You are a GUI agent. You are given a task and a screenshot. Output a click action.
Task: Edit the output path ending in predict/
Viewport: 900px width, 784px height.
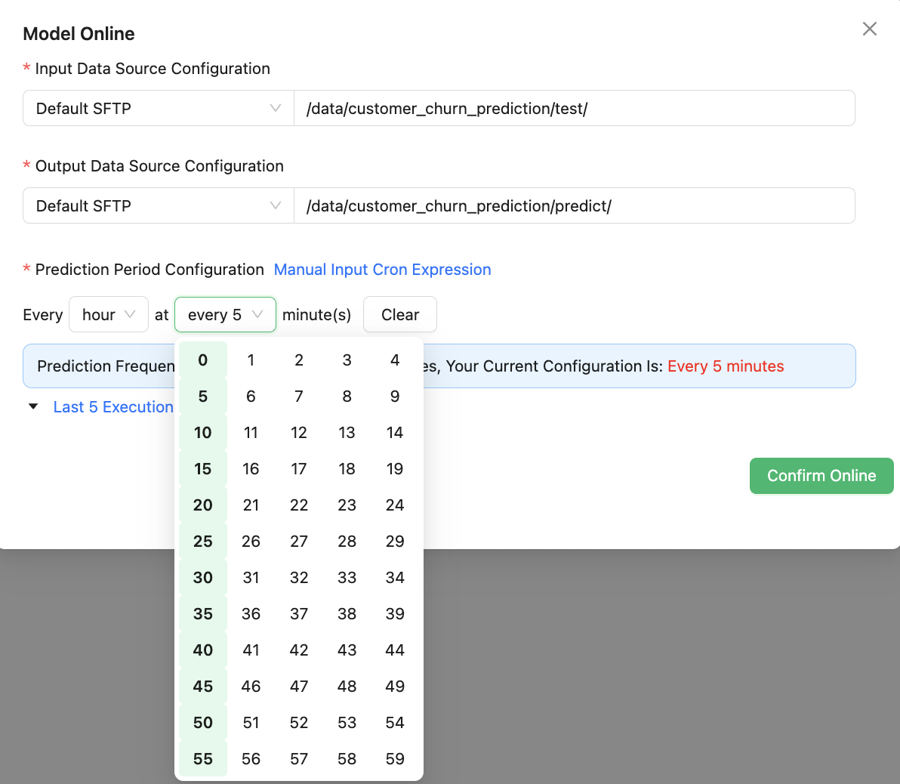point(574,205)
